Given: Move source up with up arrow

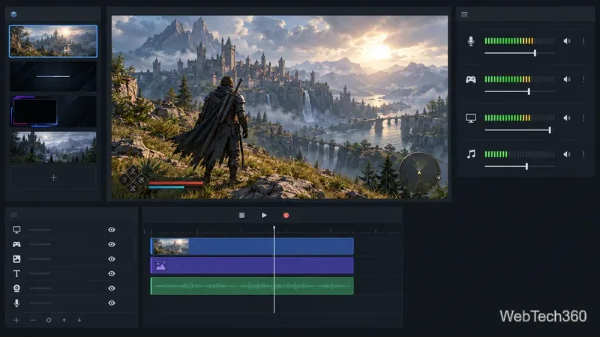Looking at the screenshot, I should tap(64, 321).
